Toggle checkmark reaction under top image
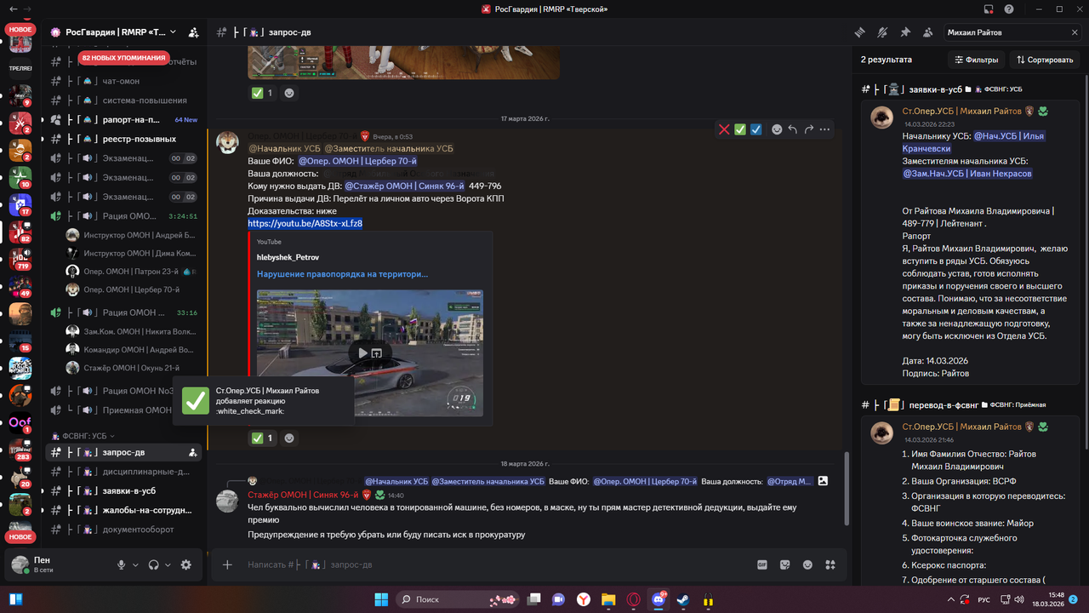The height and width of the screenshot is (613, 1089). coord(261,93)
